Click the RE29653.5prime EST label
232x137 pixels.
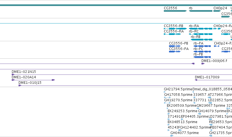tap(221, 122)
